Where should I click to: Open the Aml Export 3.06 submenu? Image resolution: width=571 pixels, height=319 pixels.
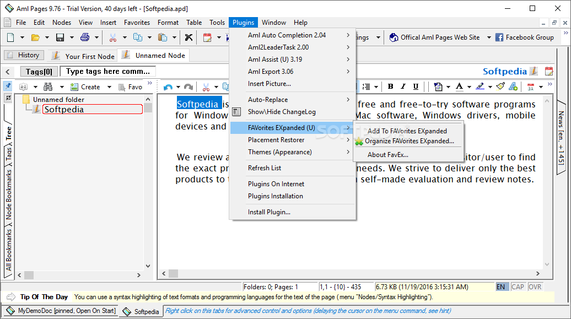pyautogui.click(x=293, y=72)
